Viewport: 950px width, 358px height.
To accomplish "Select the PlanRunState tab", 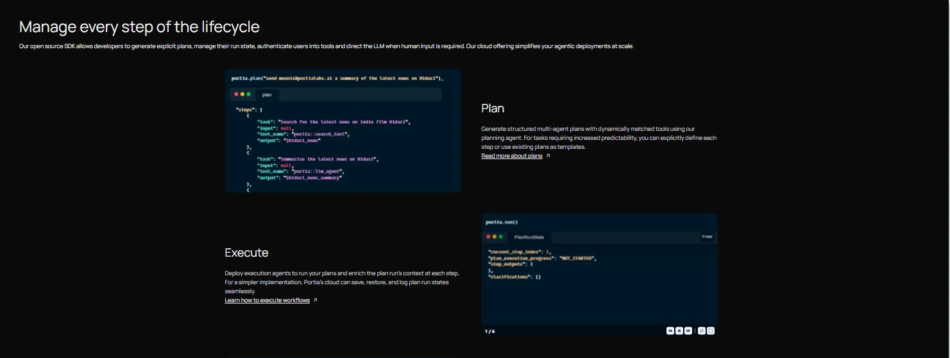I will [529, 237].
